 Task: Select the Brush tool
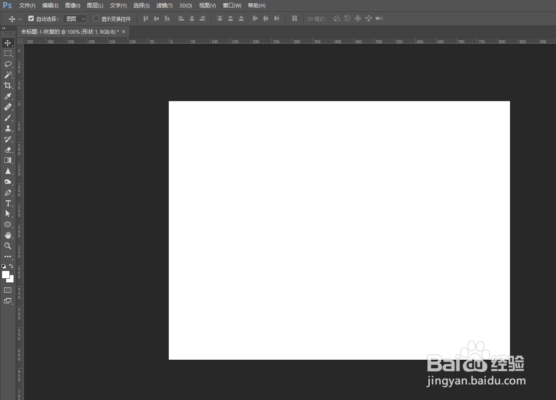tap(8, 118)
